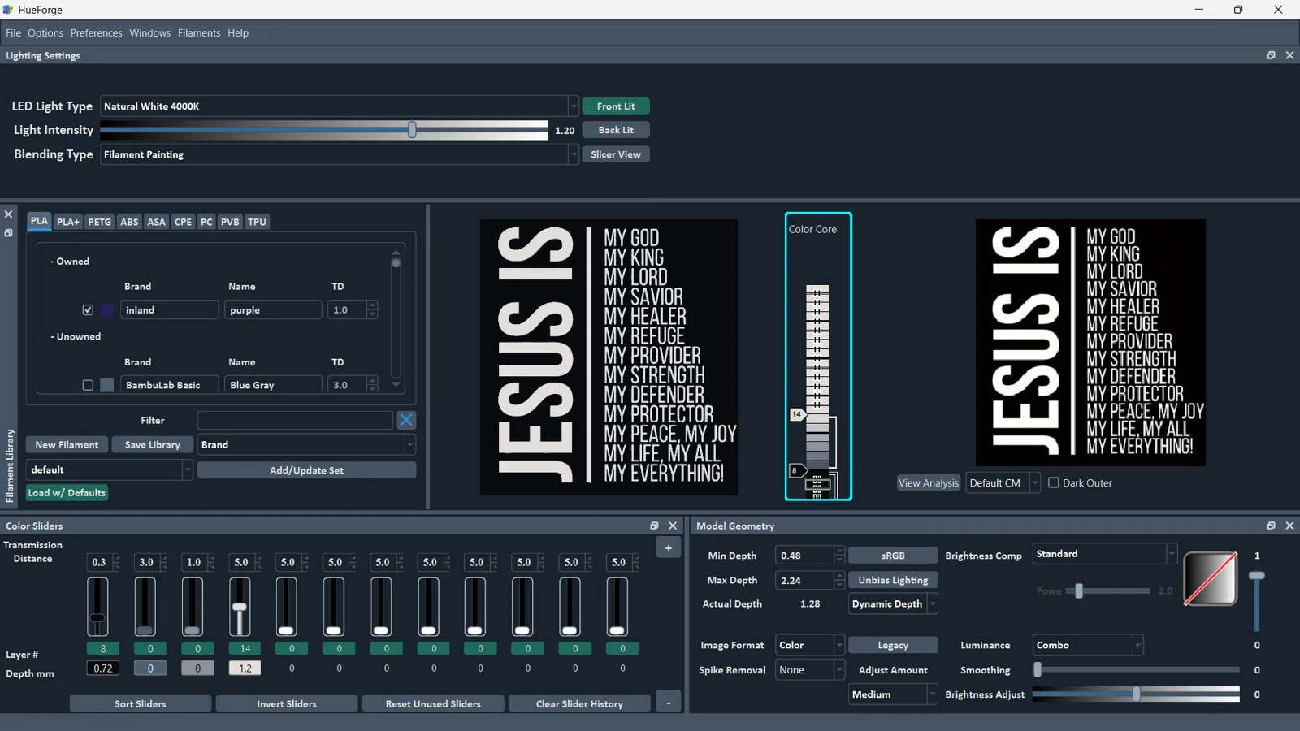Open the Brightness Comp Standard dropdown
1300x731 pixels.
click(1104, 554)
